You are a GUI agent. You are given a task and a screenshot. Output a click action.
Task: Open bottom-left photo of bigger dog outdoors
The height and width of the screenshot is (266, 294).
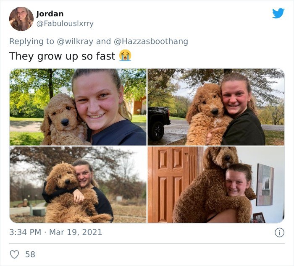[78, 185]
